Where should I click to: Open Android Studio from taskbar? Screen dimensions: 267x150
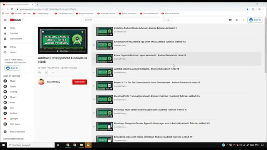point(88,145)
